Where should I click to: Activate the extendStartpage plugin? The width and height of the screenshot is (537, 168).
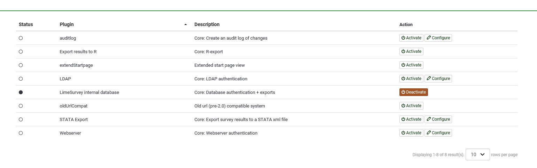coord(411,65)
